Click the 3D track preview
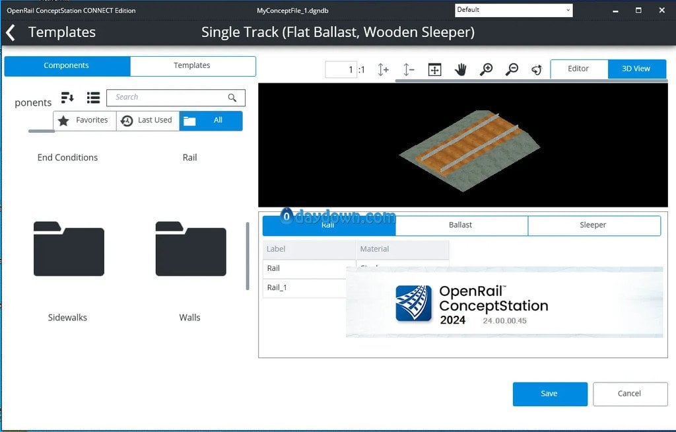This screenshot has height=432, width=676. click(x=463, y=145)
